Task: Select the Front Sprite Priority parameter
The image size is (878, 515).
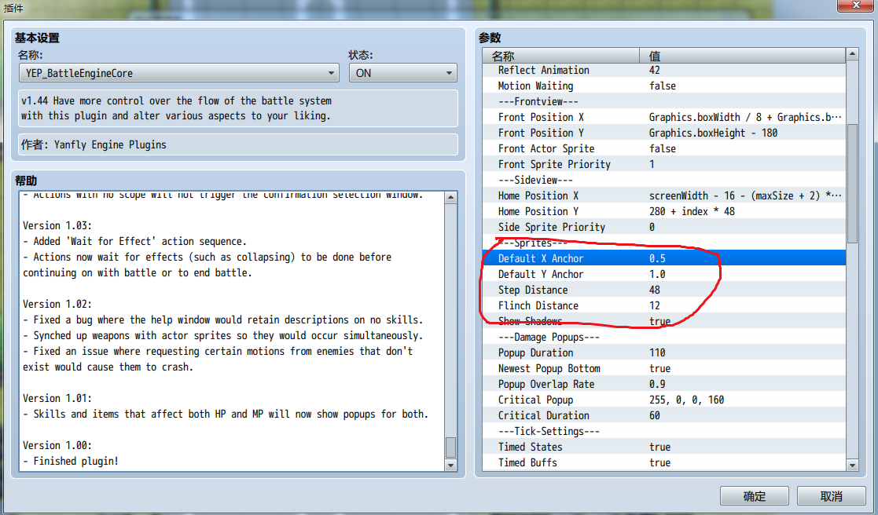Action: coord(664,164)
